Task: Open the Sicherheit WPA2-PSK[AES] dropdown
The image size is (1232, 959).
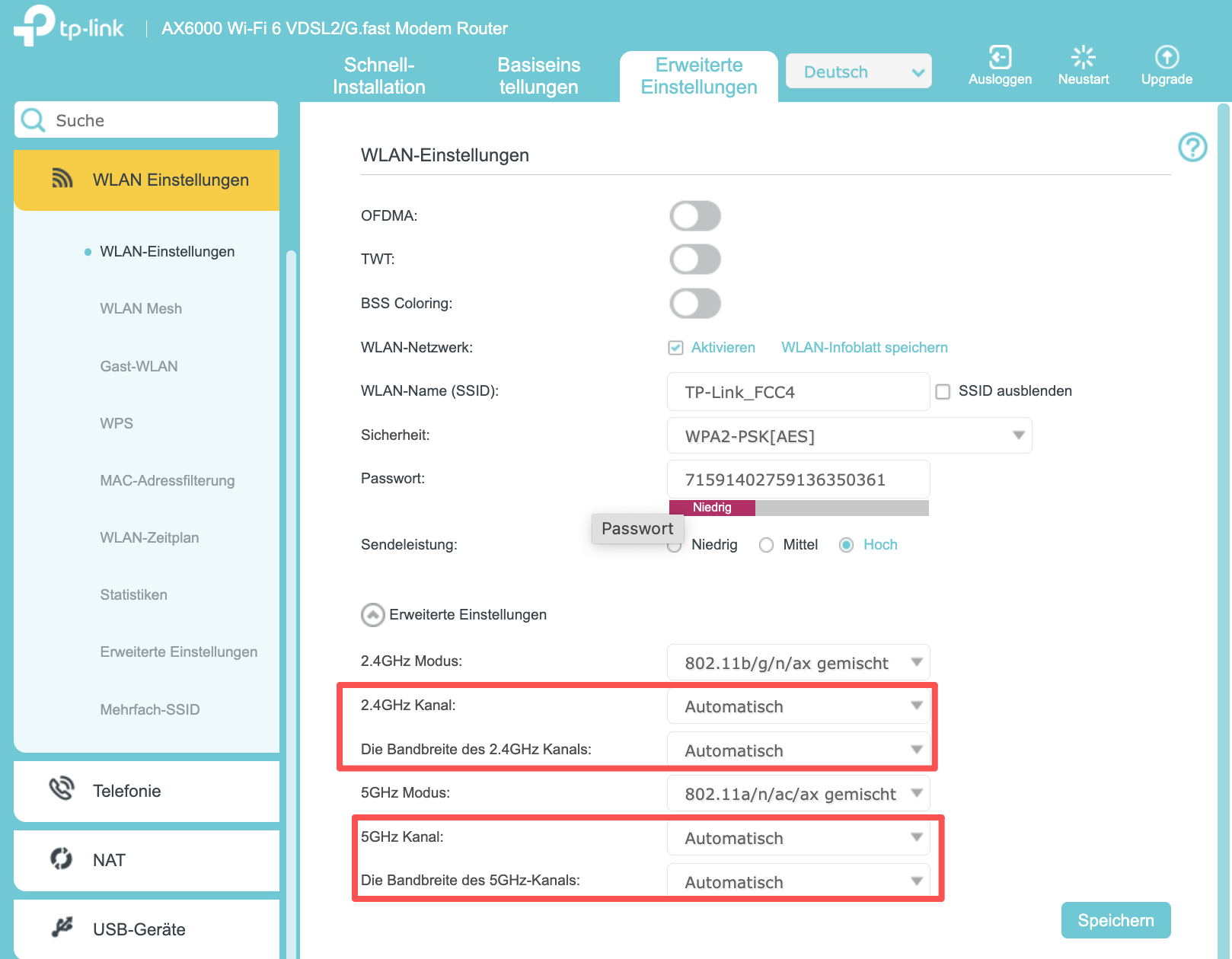Action: coord(849,436)
